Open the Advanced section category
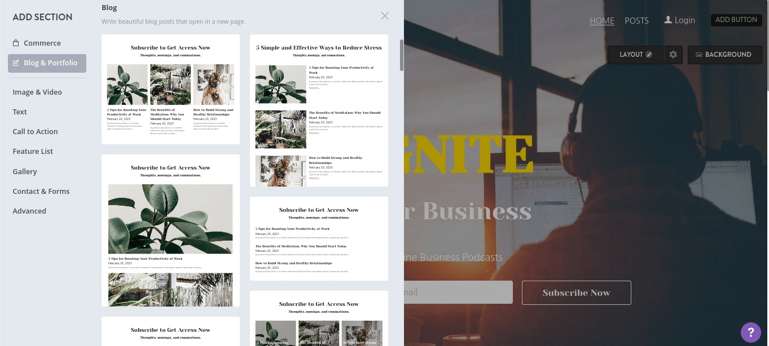769x346 pixels. coord(29,211)
